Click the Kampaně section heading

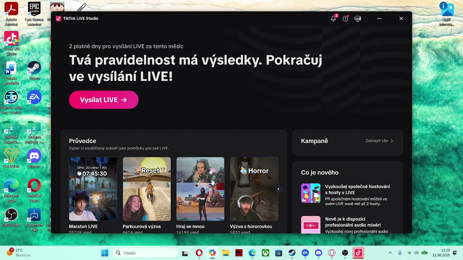coord(314,141)
